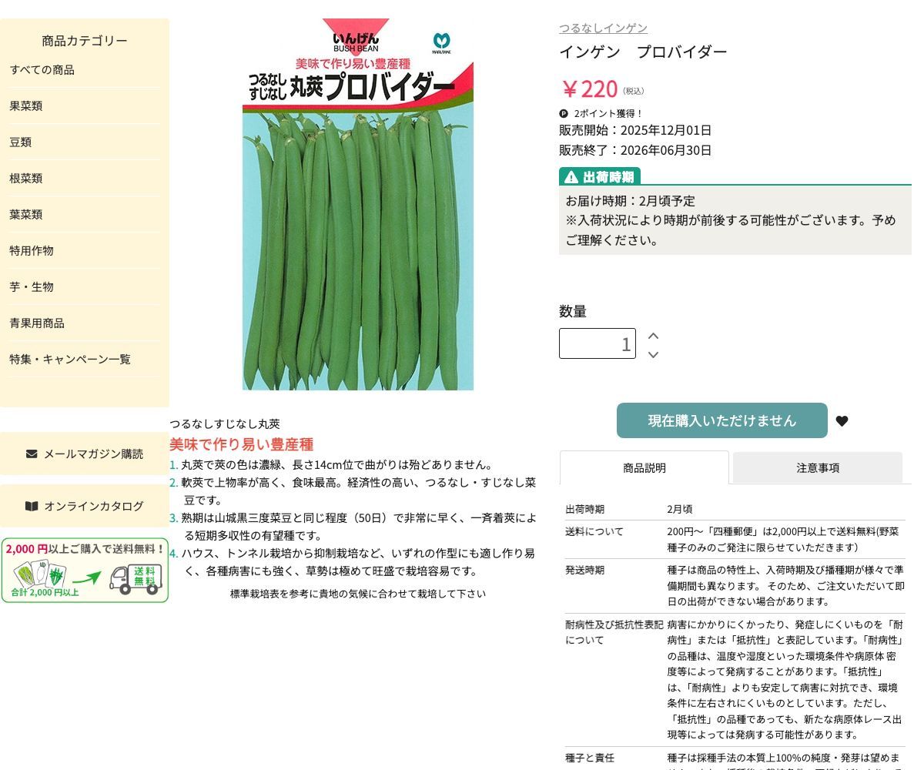The height and width of the screenshot is (770, 924).
Task: Click the Provider bean seed packet image
Action: [358, 204]
